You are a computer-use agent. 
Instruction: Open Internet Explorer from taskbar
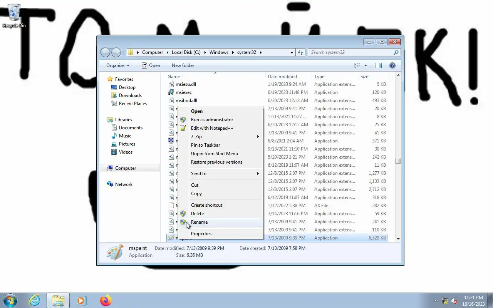(35, 300)
